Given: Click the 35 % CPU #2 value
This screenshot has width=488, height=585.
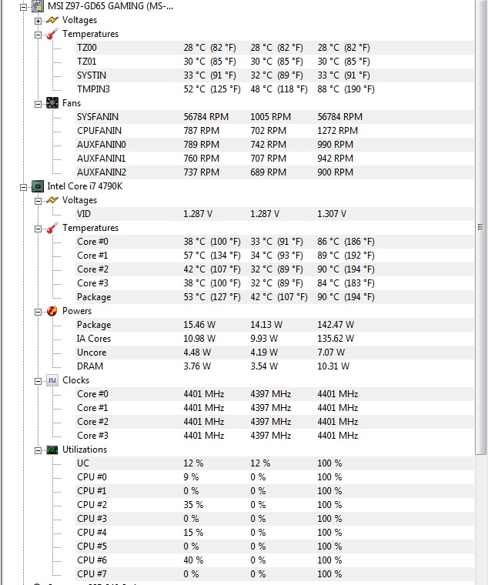Looking at the screenshot, I should tap(193, 504).
